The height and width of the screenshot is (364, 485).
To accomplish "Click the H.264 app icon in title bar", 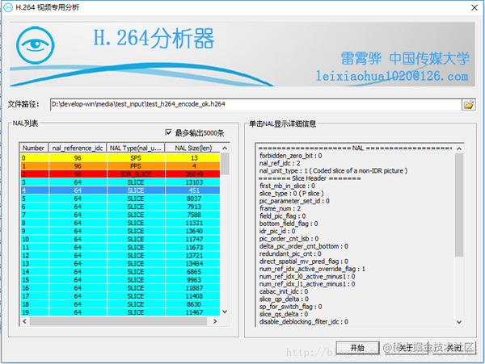I will (x=8, y=7).
